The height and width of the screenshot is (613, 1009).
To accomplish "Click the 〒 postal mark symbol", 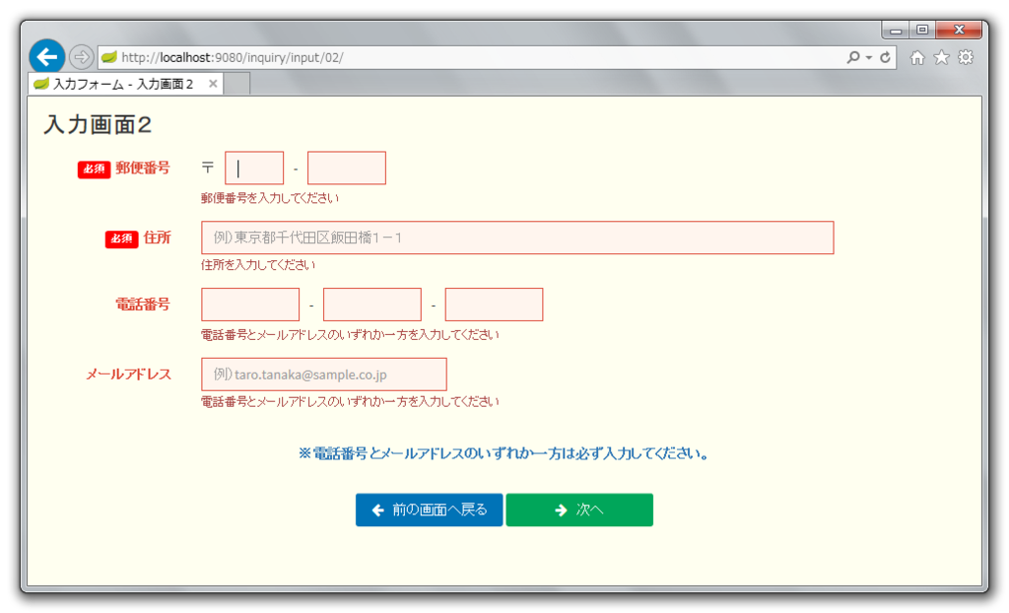I will point(208,169).
